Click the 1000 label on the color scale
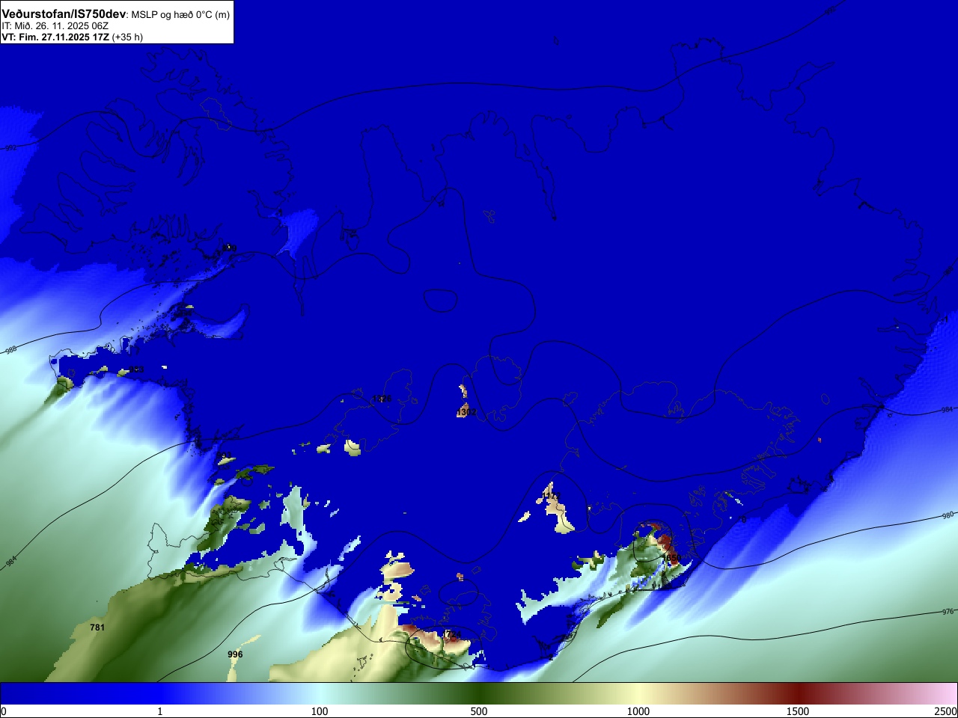 638,711
